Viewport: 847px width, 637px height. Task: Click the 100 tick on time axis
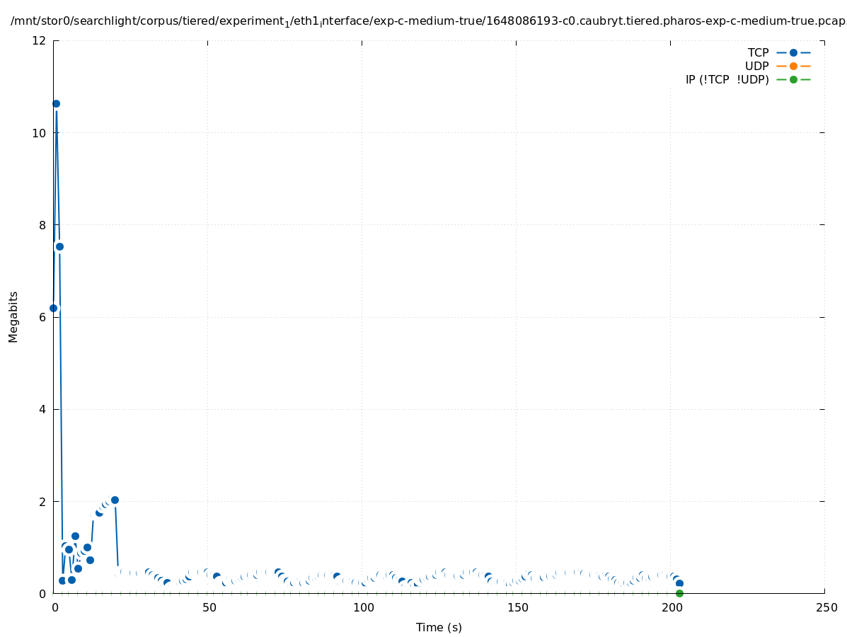point(362,608)
